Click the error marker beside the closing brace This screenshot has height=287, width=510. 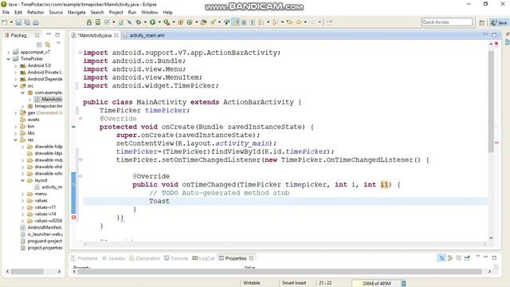73,218
